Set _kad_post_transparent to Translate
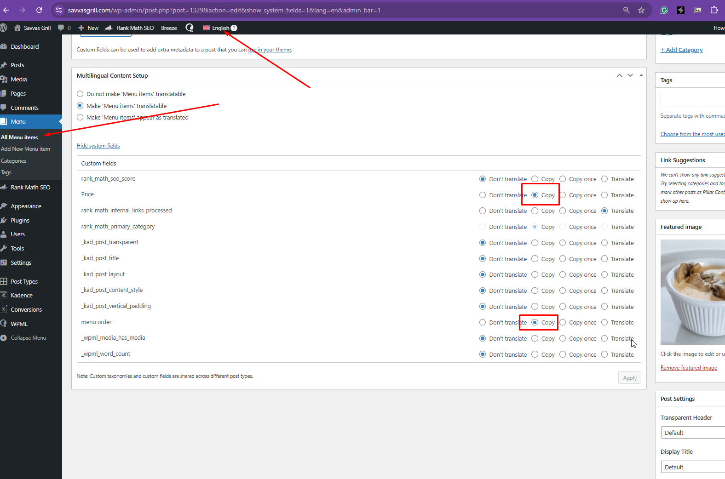 [604, 243]
